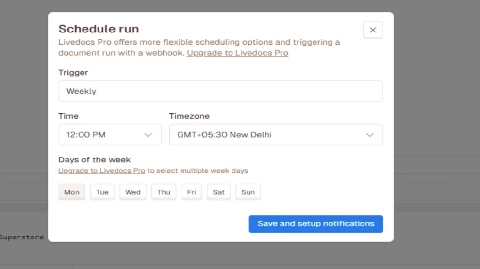Expand the Timezone dropdown showing New Delhi

pyautogui.click(x=276, y=135)
